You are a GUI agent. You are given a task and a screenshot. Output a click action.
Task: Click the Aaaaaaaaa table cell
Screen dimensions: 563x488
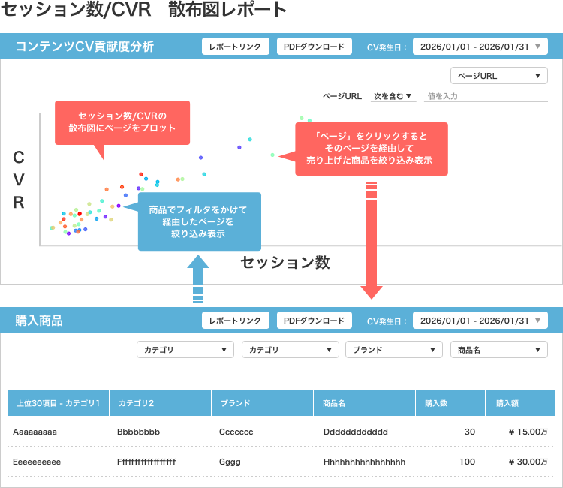35,432
